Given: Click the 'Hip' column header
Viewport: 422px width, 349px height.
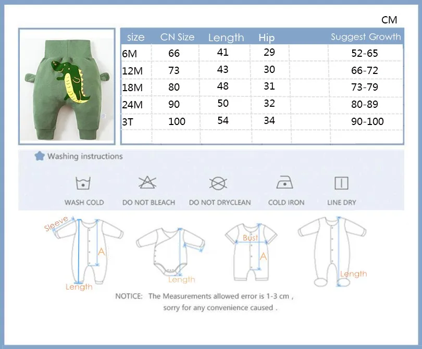Looking at the screenshot, I should click(x=266, y=38).
